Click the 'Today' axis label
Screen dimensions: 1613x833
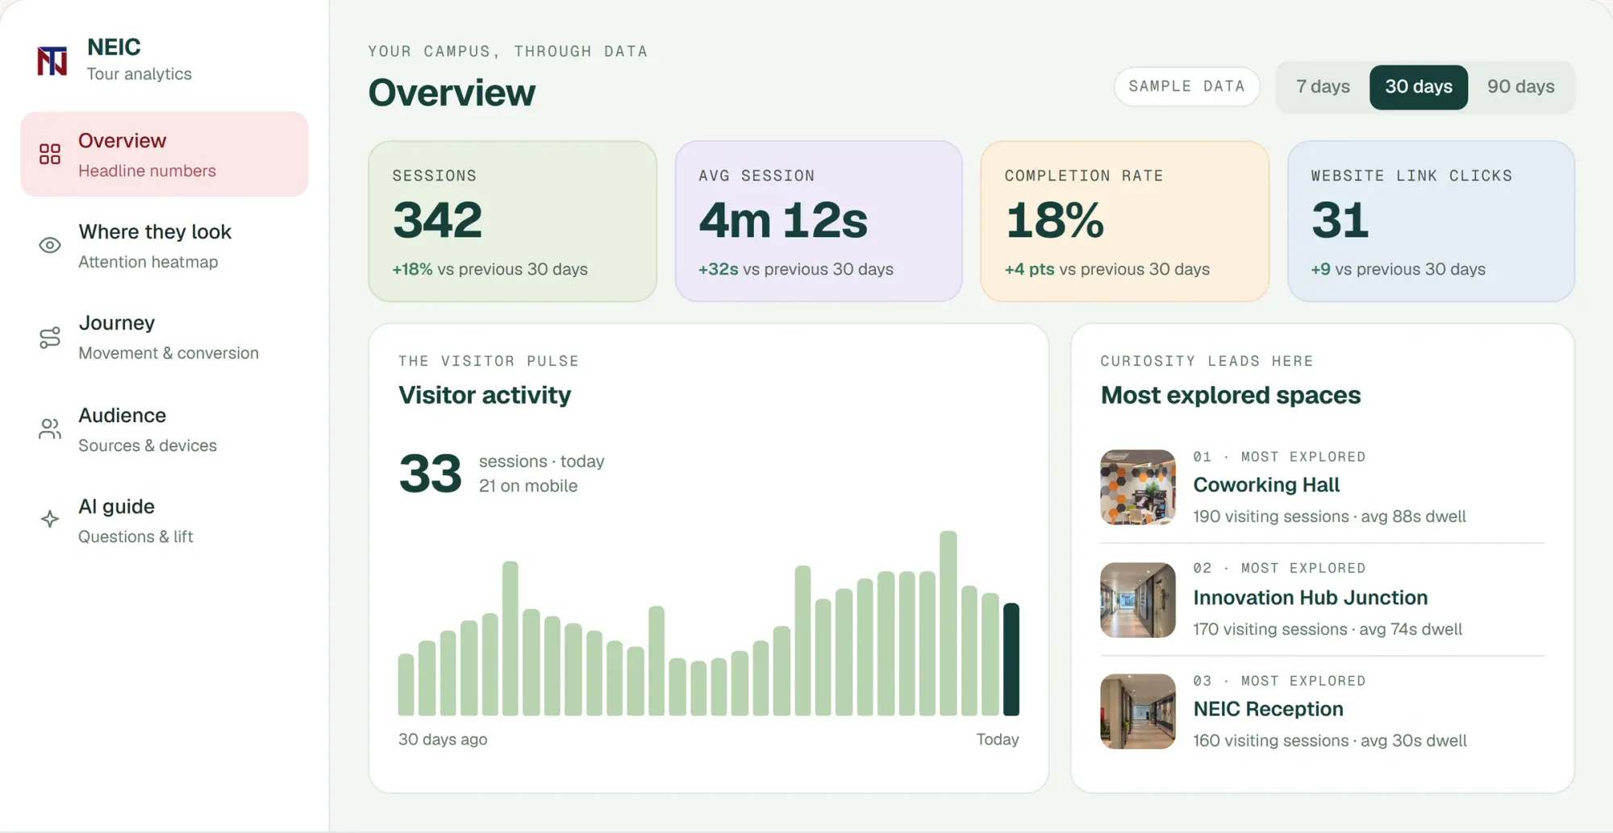click(x=998, y=740)
